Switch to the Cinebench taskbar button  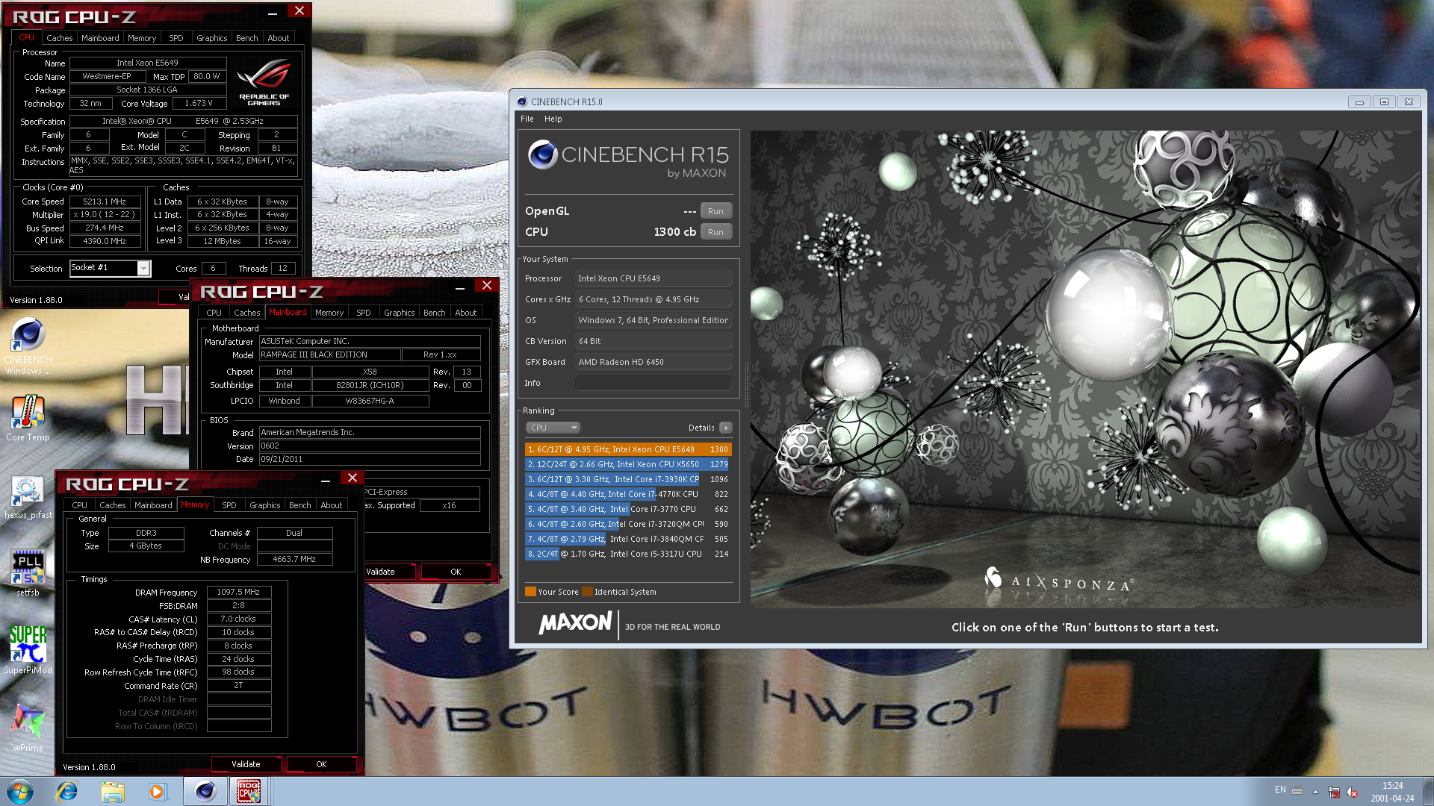pyautogui.click(x=205, y=791)
